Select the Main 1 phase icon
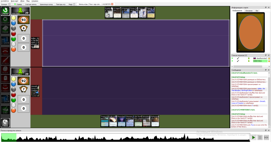 coord(5,41)
